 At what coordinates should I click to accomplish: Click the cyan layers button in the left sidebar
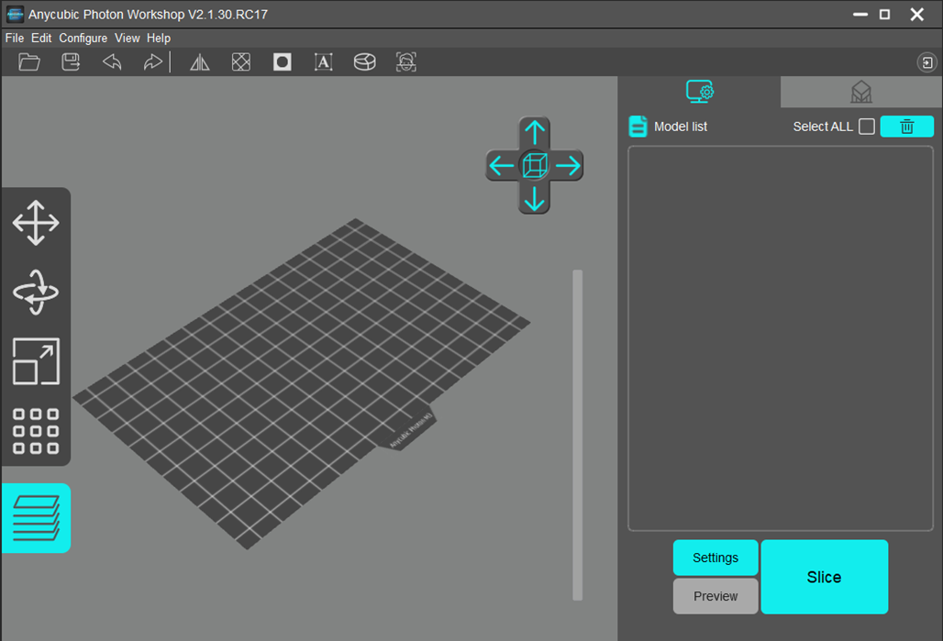(x=36, y=518)
